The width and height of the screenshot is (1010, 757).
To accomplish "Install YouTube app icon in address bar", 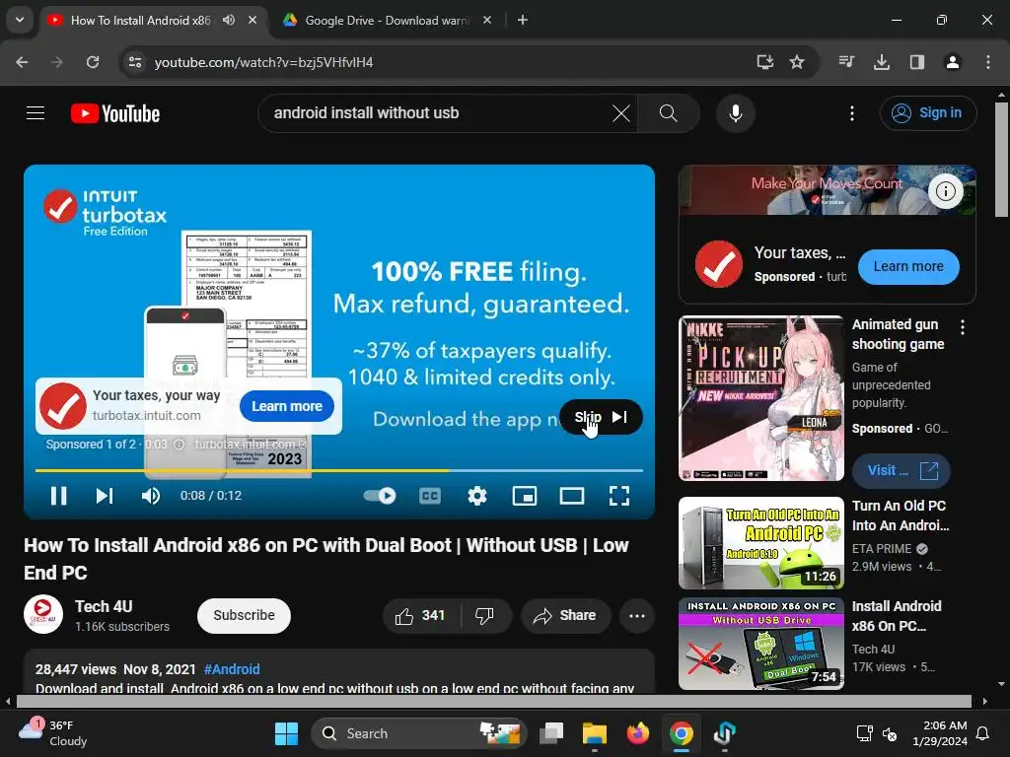I will (764, 62).
